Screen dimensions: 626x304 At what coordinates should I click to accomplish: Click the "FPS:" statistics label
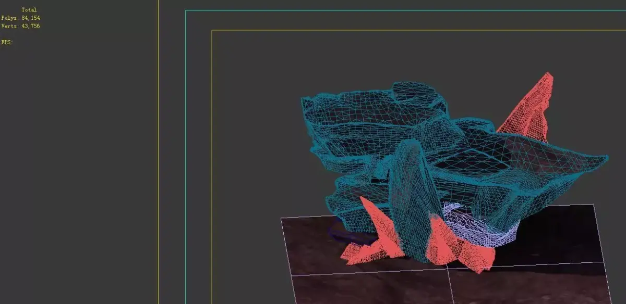[7, 42]
